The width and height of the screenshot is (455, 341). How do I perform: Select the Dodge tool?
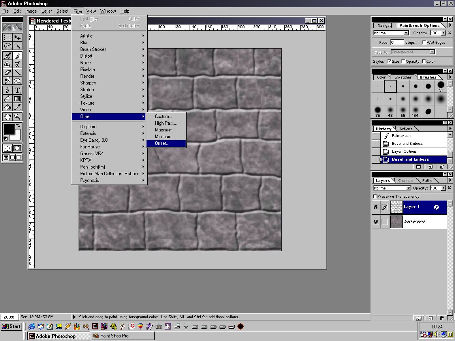(x=17, y=81)
